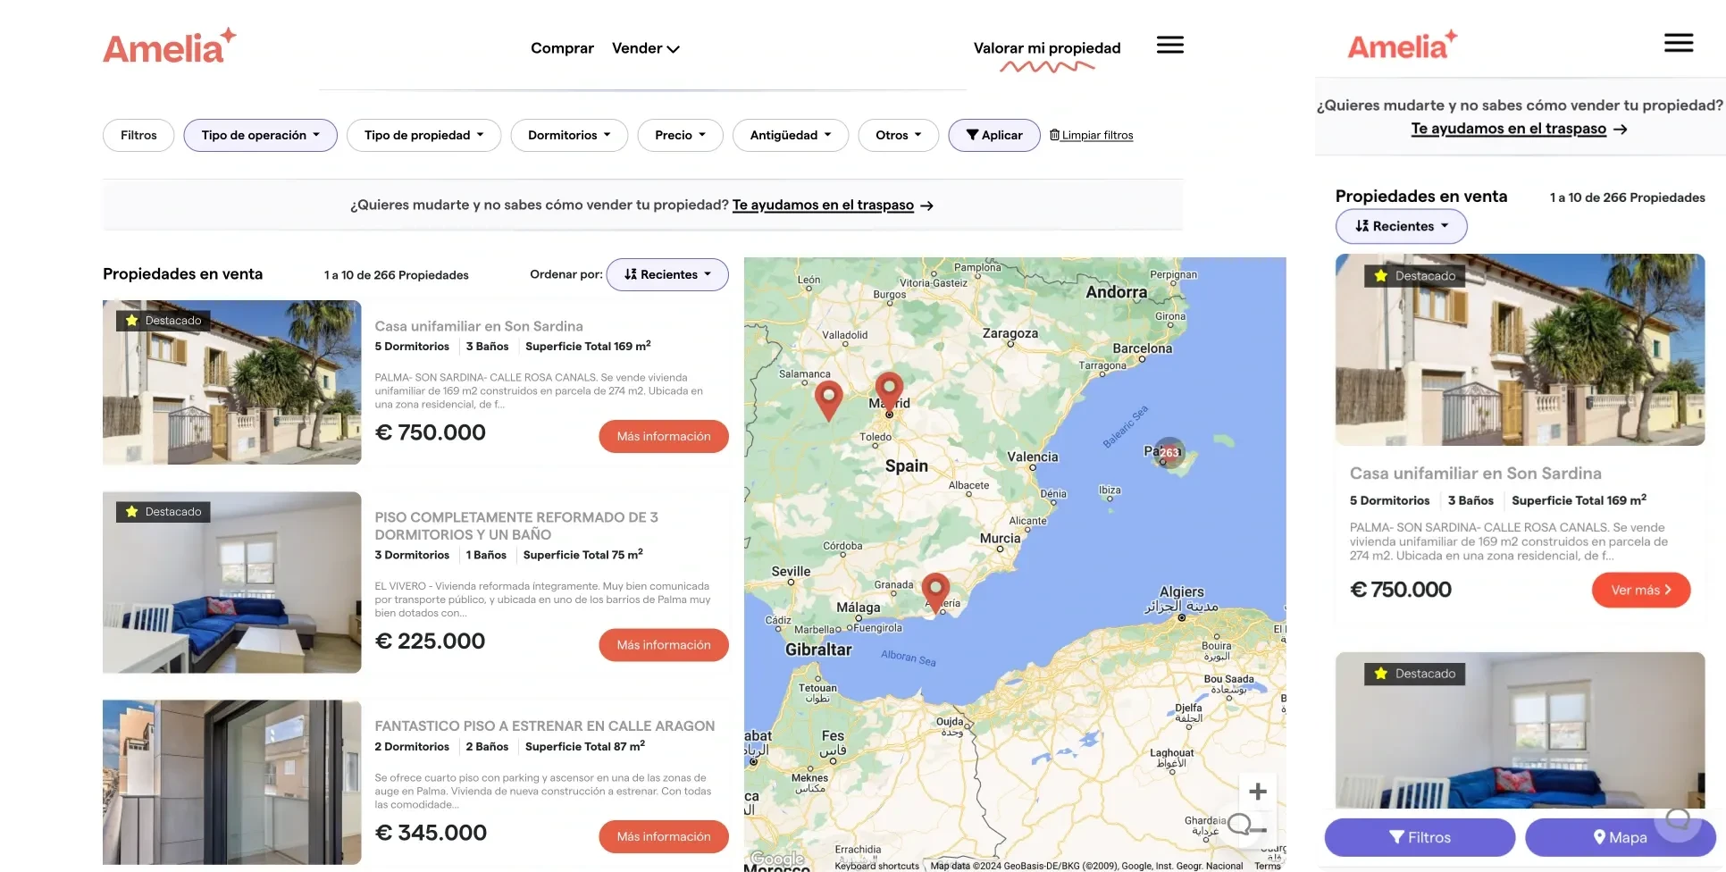Open the chat bubble in the mobile view

[x=1677, y=818]
